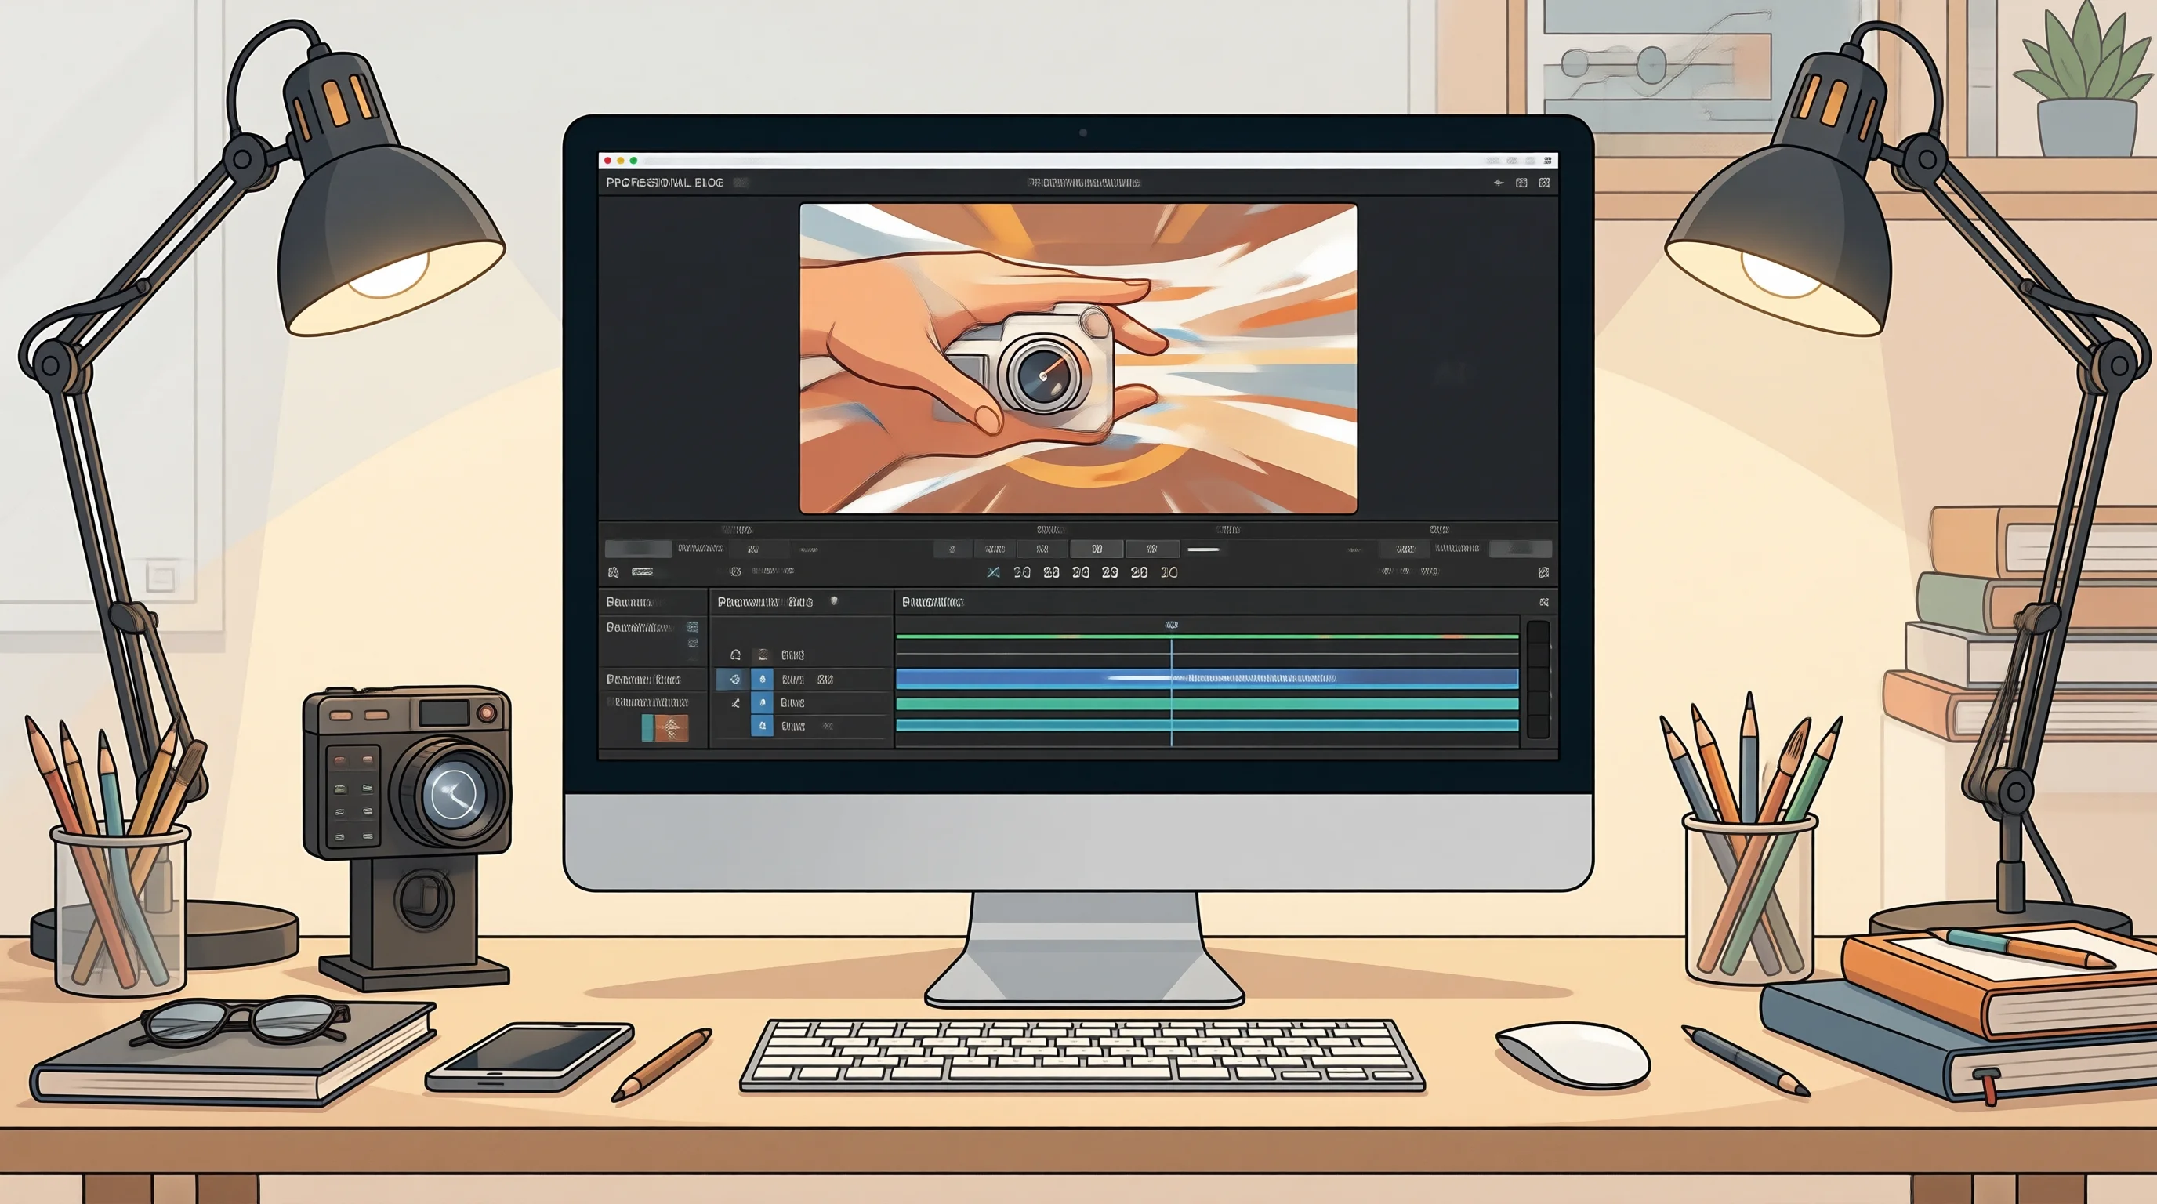Viewport: 2157px width, 1204px height.
Task: Click the timecode readout below the preview
Action: click(1095, 573)
